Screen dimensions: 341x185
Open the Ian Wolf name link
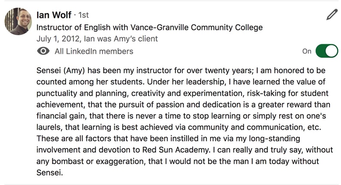point(54,15)
